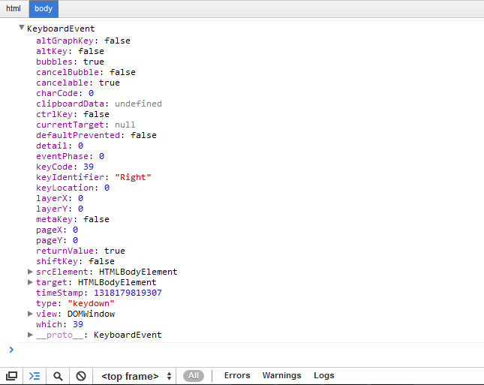Select keyIdentifier "Right" value
The height and width of the screenshot is (385, 484).
tap(133, 177)
